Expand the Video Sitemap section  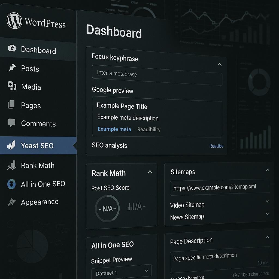267,201
